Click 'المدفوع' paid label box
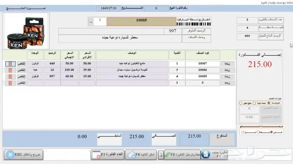293x164 pixels. [x=222, y=139]
